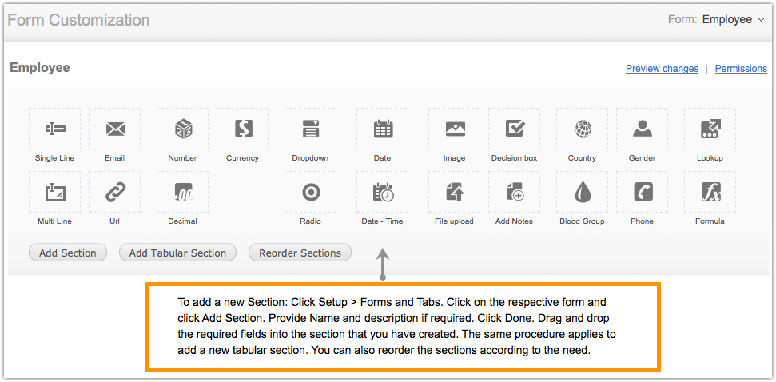This screenshot has width=776, height=382.
Task: Click the Email field icon
Action: [114, 129]
